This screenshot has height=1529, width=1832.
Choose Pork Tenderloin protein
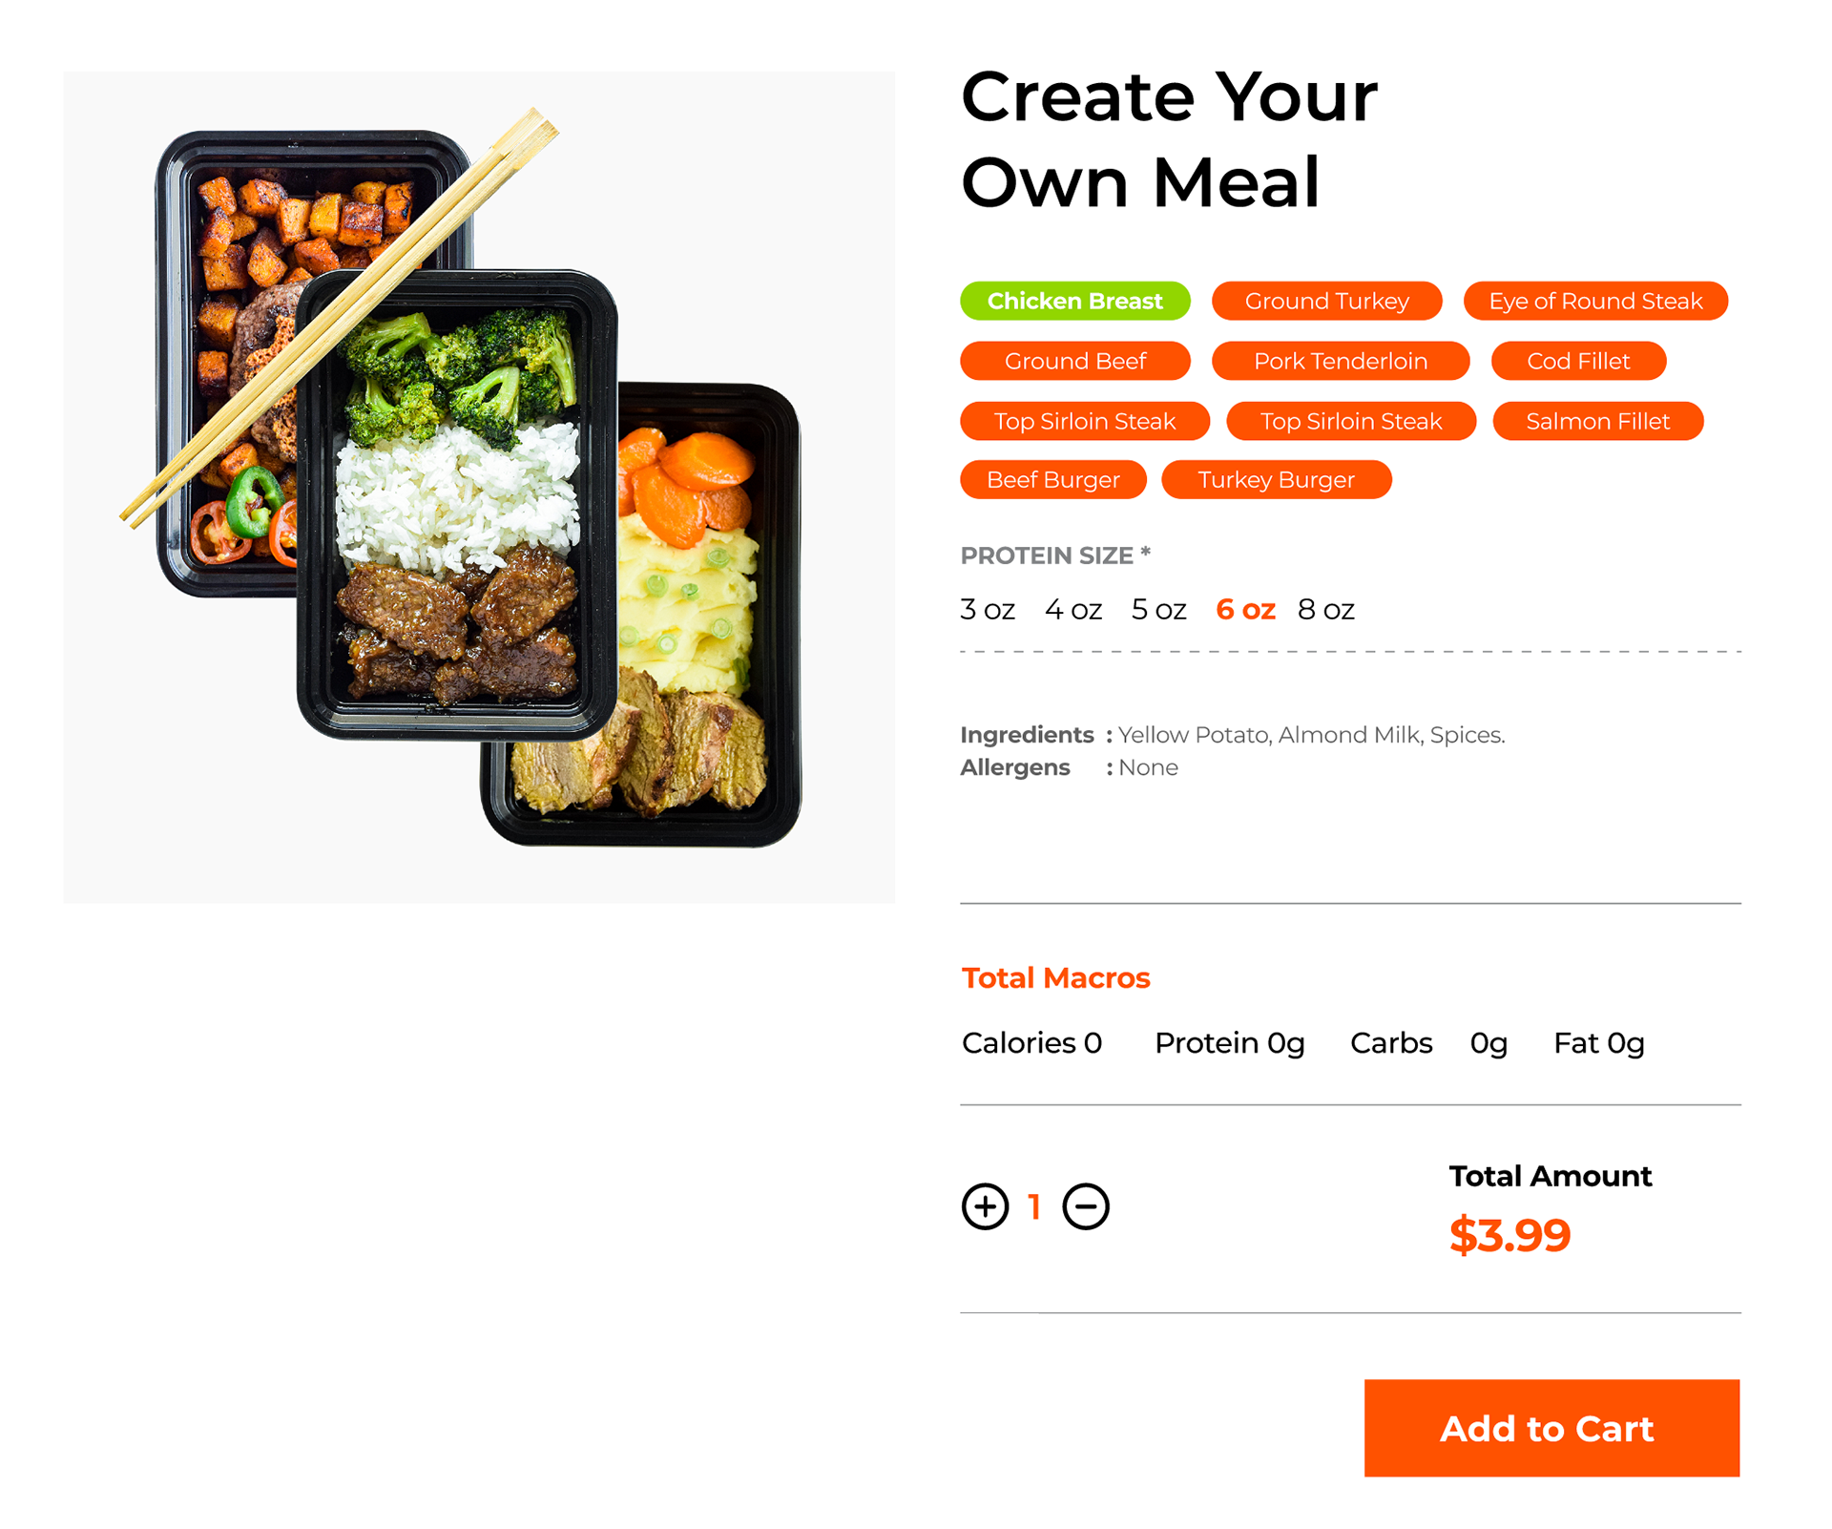[1341, 361]
